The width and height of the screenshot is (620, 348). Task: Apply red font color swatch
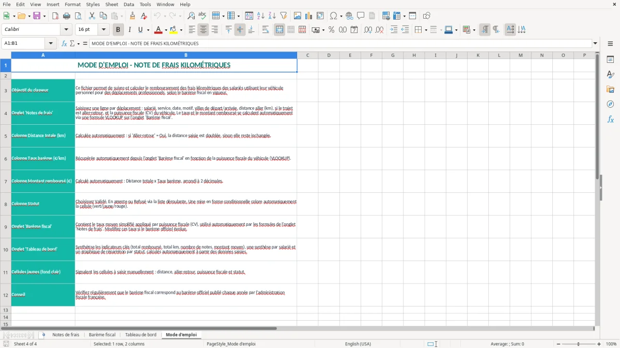[158, 30]
